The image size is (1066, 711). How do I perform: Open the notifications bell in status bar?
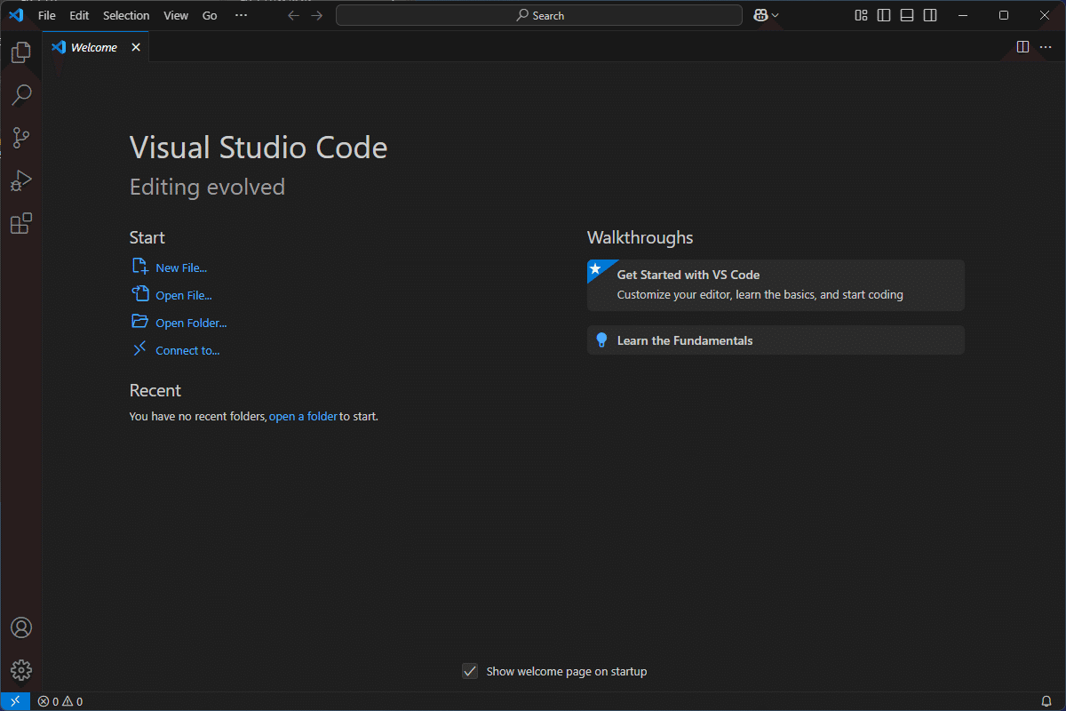pyautogui.click(x=1046, y=701)
